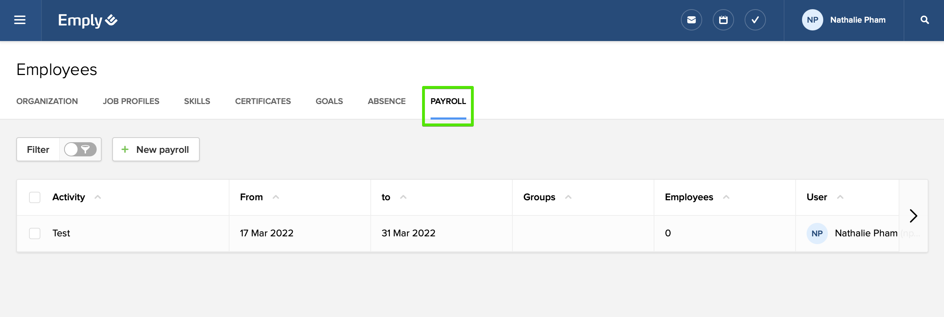Open the tasks checkmark icon
This screenshot has height=317, width=944.
[x=755, y=20]
